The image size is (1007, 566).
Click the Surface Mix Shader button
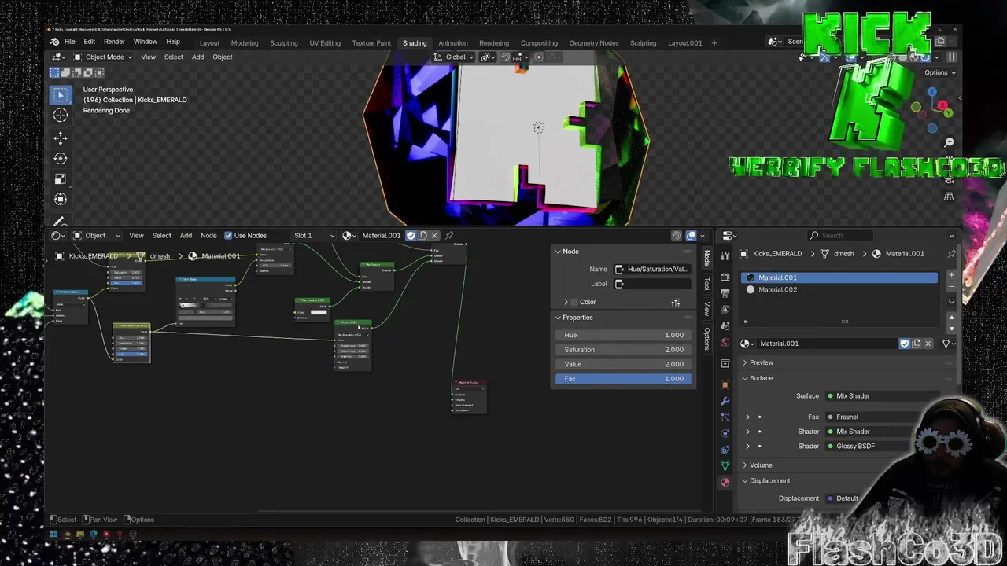coord(883,396)
